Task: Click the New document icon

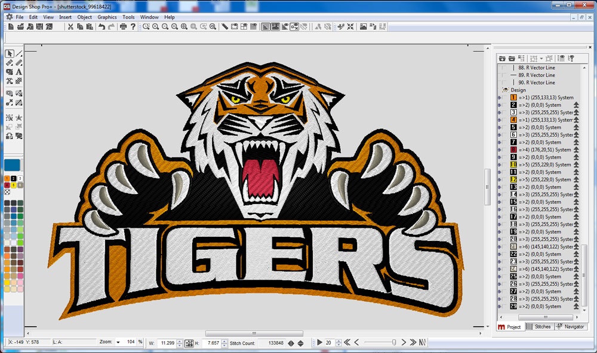Action: coord(11,27)
